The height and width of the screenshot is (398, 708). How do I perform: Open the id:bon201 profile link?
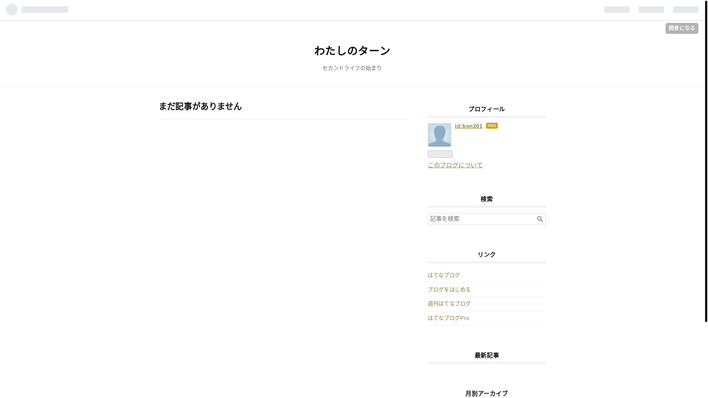click(x=469, y=126)
